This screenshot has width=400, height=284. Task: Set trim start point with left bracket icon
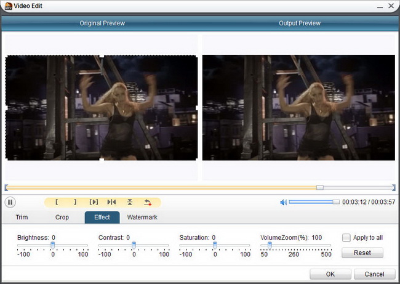57,202
